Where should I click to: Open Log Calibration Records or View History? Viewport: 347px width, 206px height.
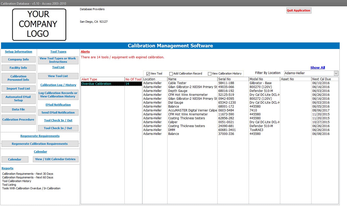(x=58, y=95)
